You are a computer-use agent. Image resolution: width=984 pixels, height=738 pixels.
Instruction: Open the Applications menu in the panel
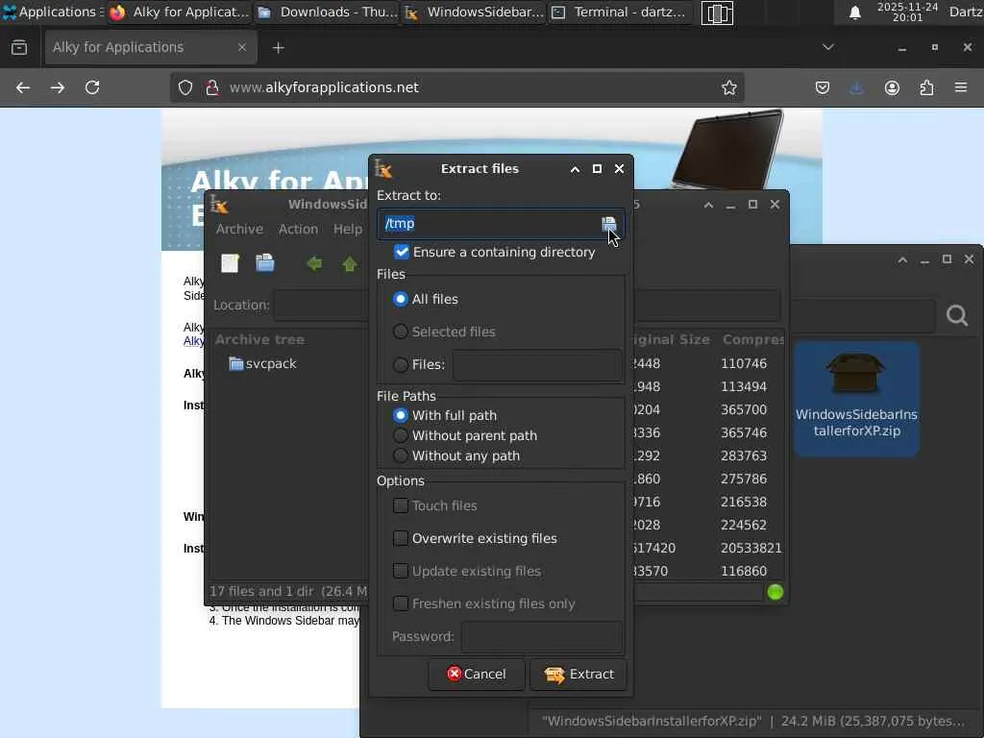pyautogui.click(x=53, y=12)
